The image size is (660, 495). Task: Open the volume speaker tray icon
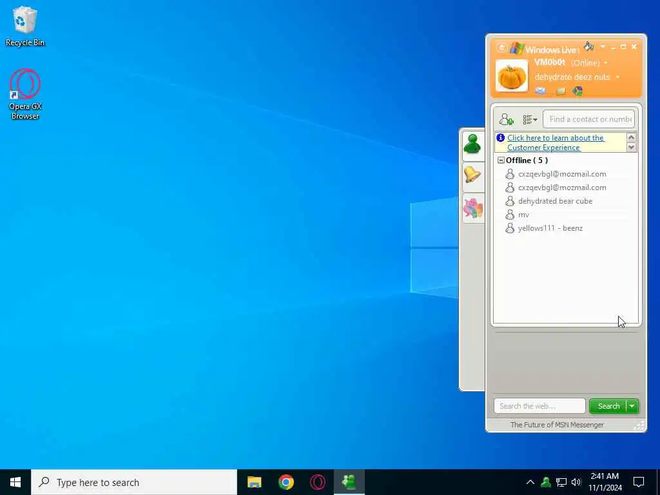(576, 482)
